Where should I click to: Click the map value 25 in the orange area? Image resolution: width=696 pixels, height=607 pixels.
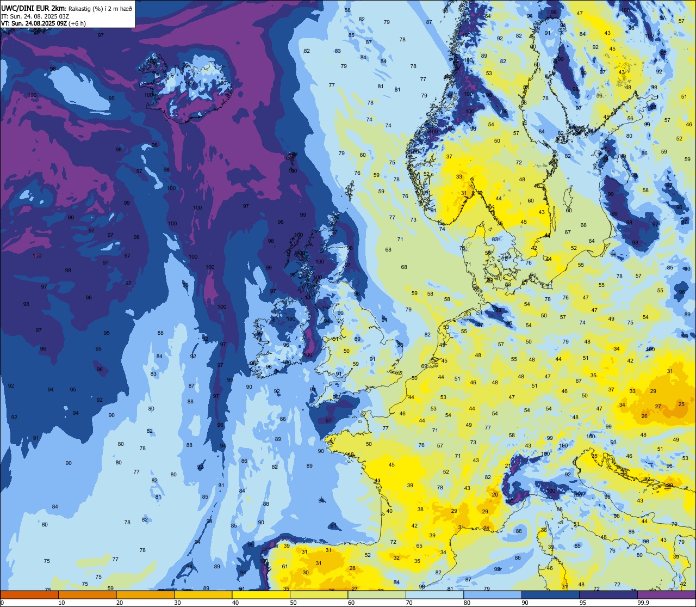tap(681, 404)
